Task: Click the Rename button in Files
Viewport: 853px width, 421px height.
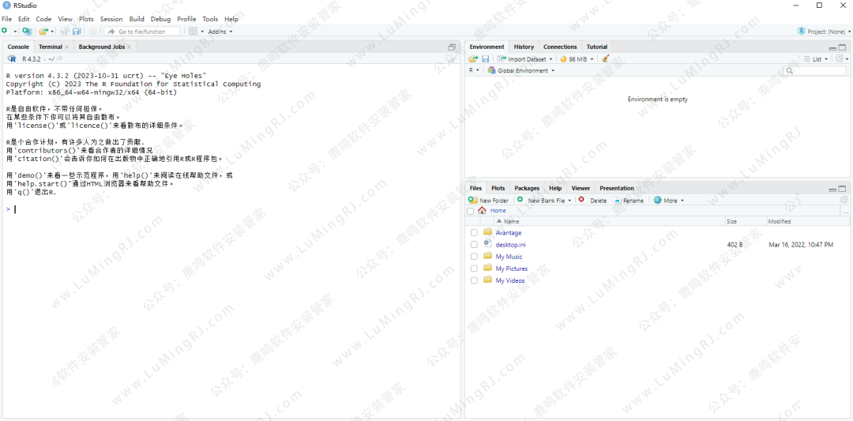Action: [629, 200]
